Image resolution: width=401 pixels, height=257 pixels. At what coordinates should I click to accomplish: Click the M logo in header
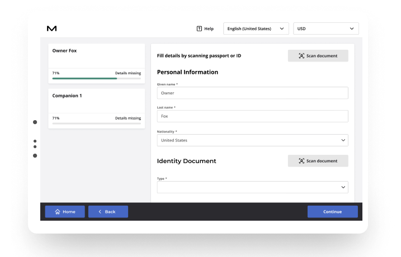coord(51,28)
